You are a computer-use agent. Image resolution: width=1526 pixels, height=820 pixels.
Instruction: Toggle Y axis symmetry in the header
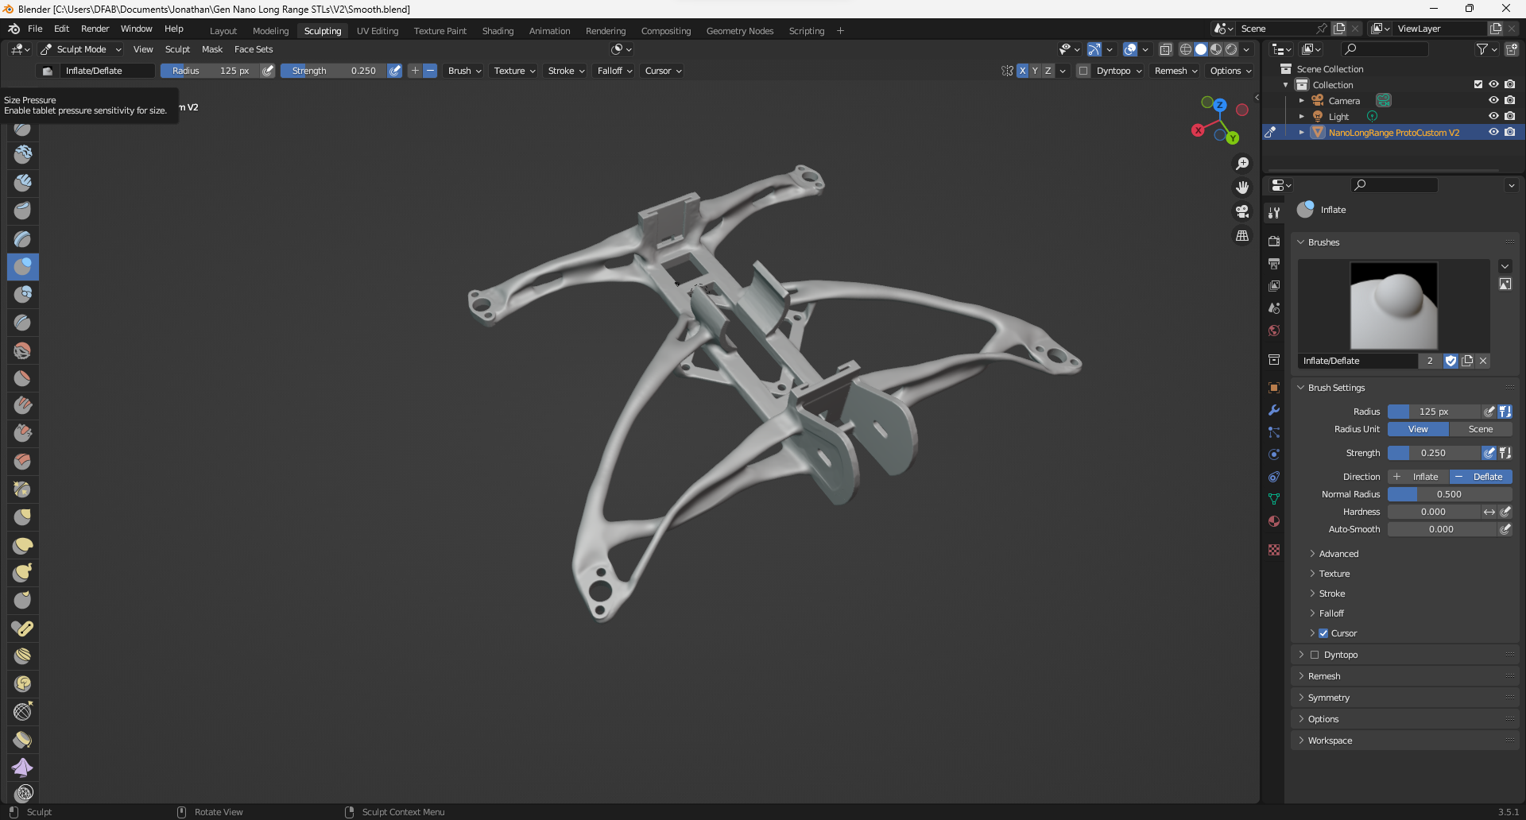pyautogui.click(x=1035, y=71)
